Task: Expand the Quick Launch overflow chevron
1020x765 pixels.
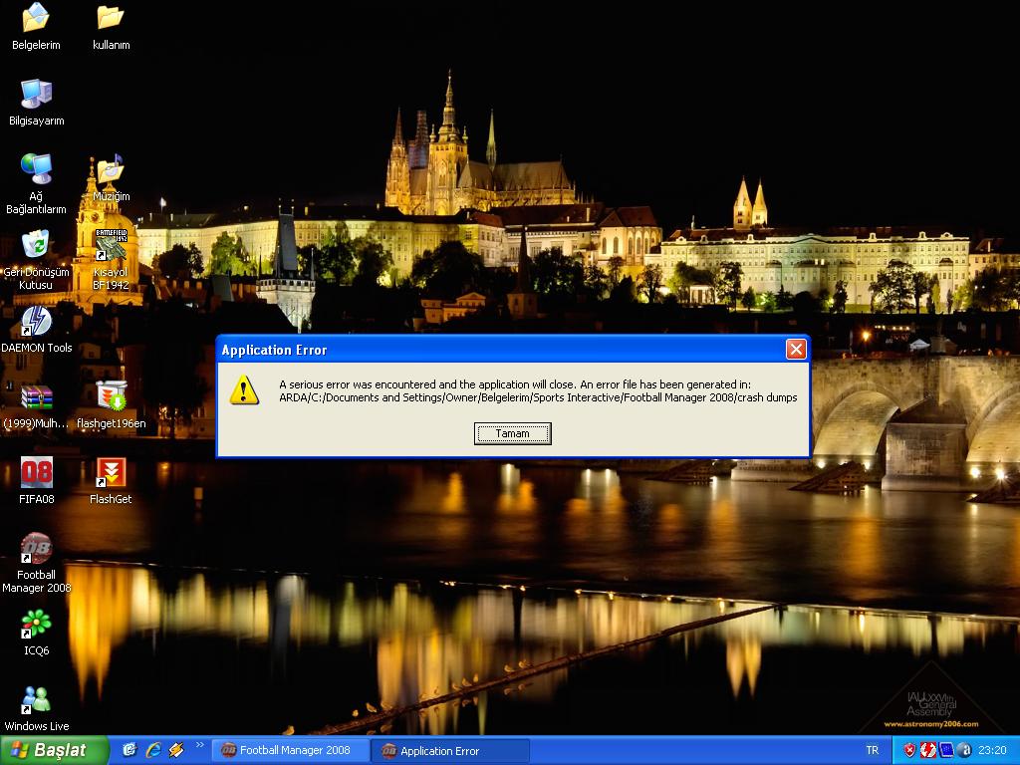Action: coord(199,745)
